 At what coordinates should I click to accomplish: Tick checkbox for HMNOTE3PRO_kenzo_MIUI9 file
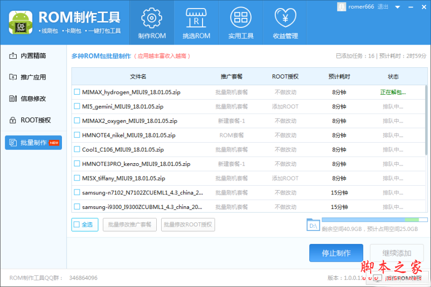click(77, 164)
